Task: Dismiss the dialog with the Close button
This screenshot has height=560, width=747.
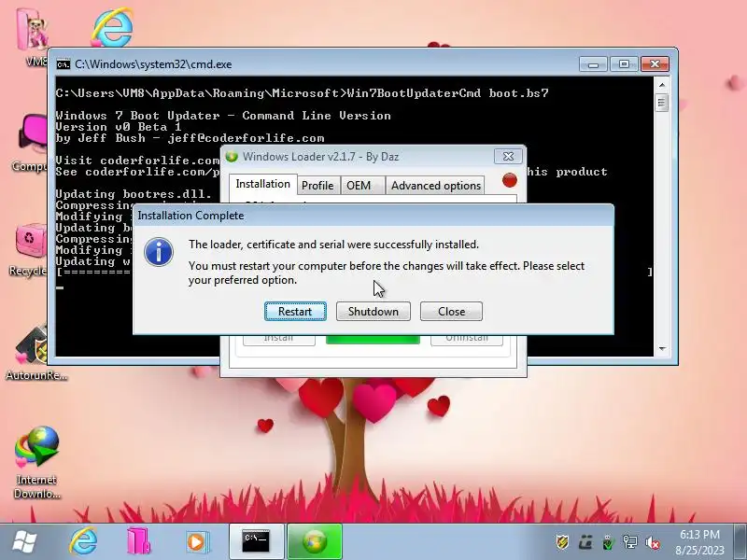Action: pyautogui.click(x=451, y=312)
